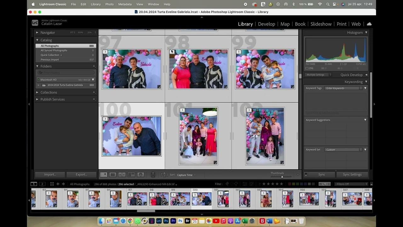The width and height of the screenshot is (403, 227).
Task: Select the Painter spray-can tool
Action: click(153, 174)
